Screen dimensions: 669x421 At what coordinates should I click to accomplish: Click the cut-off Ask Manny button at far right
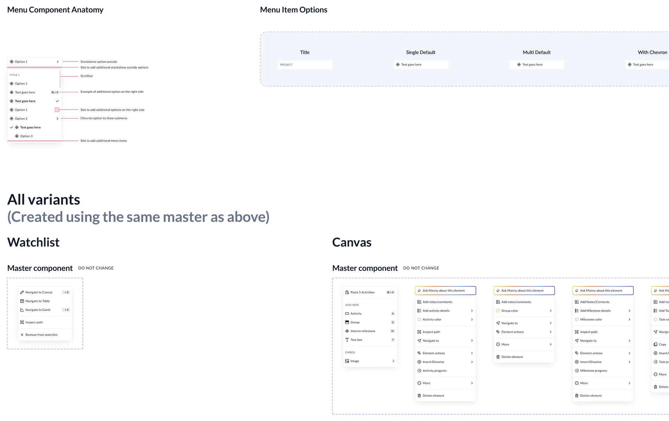661,291
